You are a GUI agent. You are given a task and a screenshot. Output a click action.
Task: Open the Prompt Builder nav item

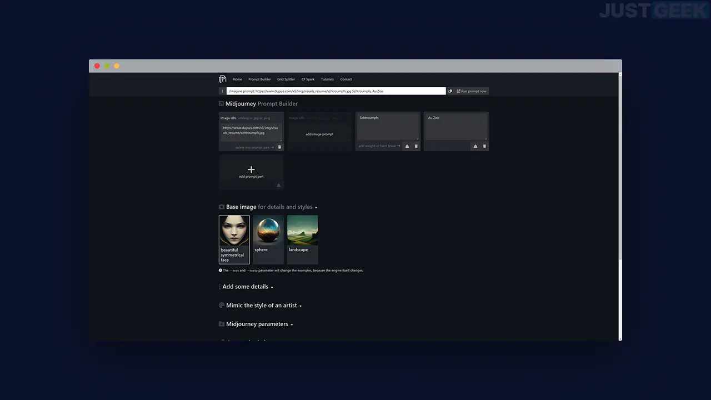tap(259, 79)
